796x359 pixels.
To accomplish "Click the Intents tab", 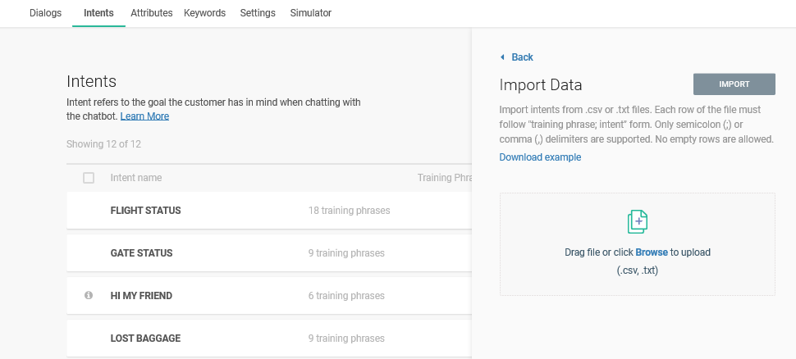I will pos(98,13).
